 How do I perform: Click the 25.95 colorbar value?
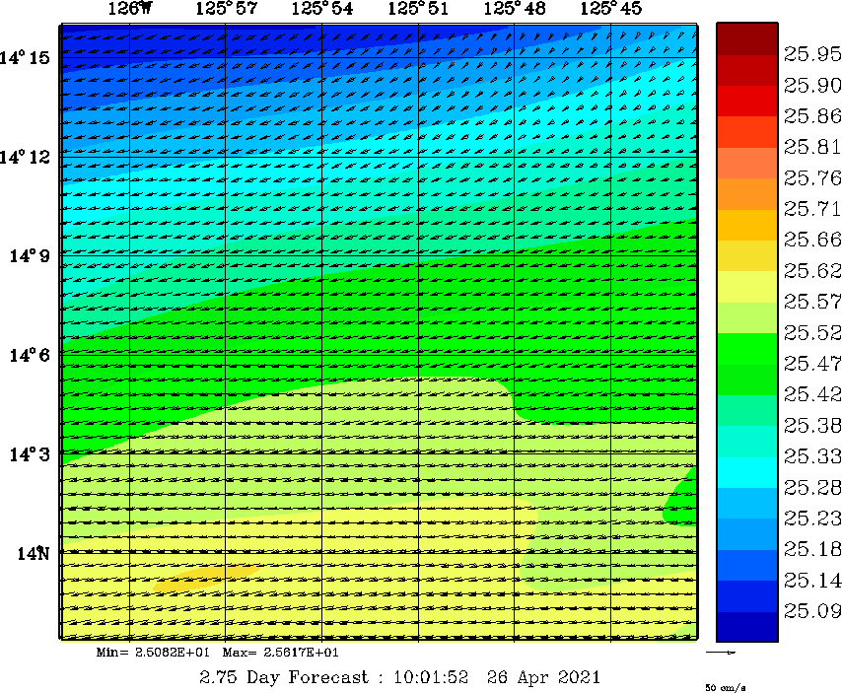pyautogui.click(x=812, y=53)
